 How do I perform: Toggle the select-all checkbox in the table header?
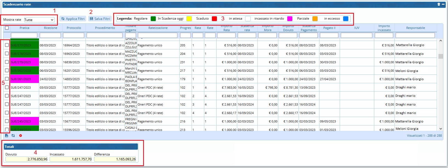(7, 28)
